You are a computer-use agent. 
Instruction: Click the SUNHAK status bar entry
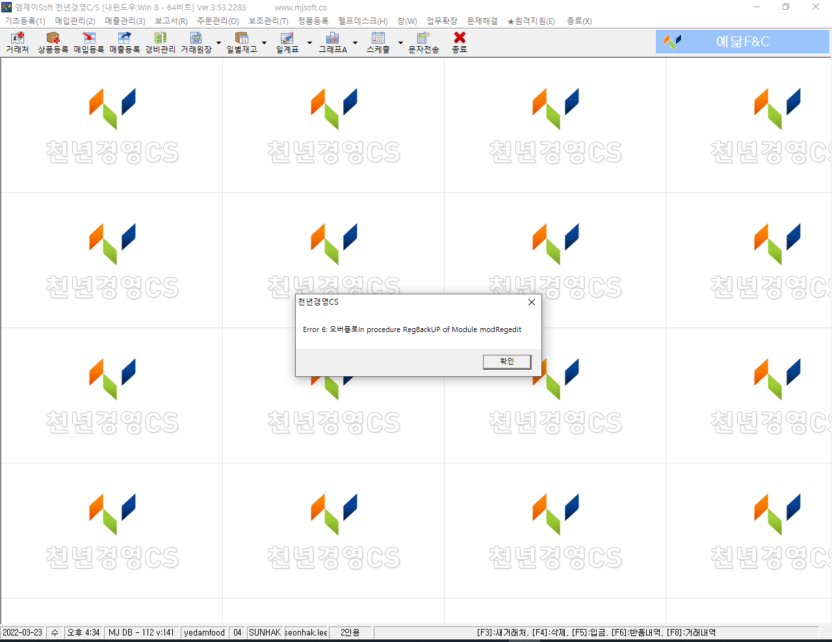pos(265,632)
